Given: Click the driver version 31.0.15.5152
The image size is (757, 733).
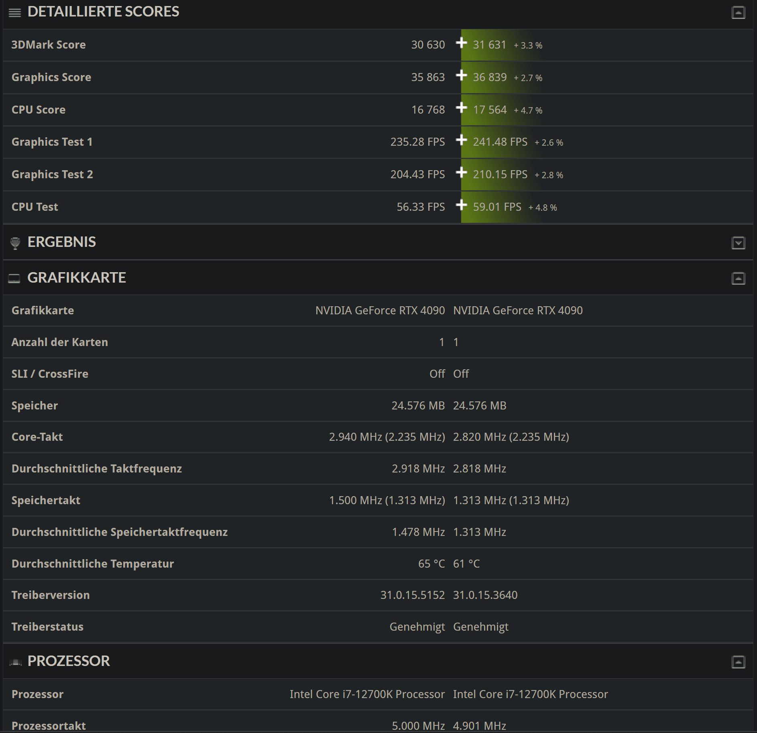Looking at the screenshot, I should pos(412,595).
